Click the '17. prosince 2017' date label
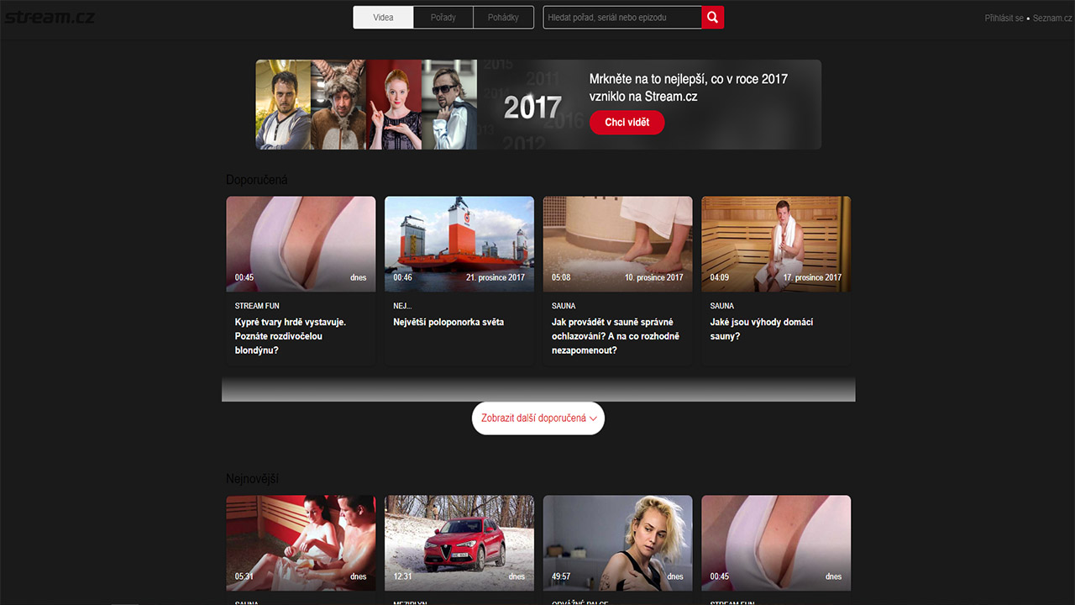1075x605 pixels. [812, 277]
